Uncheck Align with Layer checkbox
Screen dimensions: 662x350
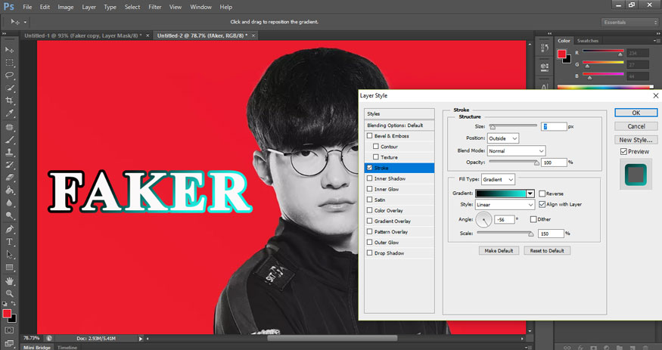(x=542, y=204)
